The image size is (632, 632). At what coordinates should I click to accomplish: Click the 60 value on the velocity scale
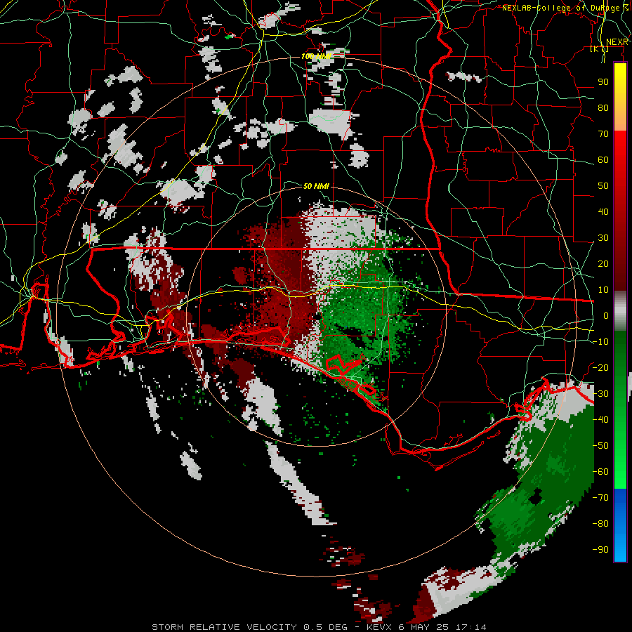click(x=603, y=159)
